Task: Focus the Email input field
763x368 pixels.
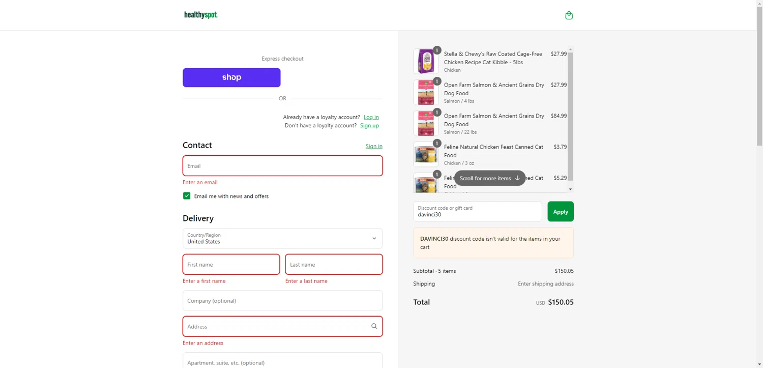Action: (x=282, y=166)
